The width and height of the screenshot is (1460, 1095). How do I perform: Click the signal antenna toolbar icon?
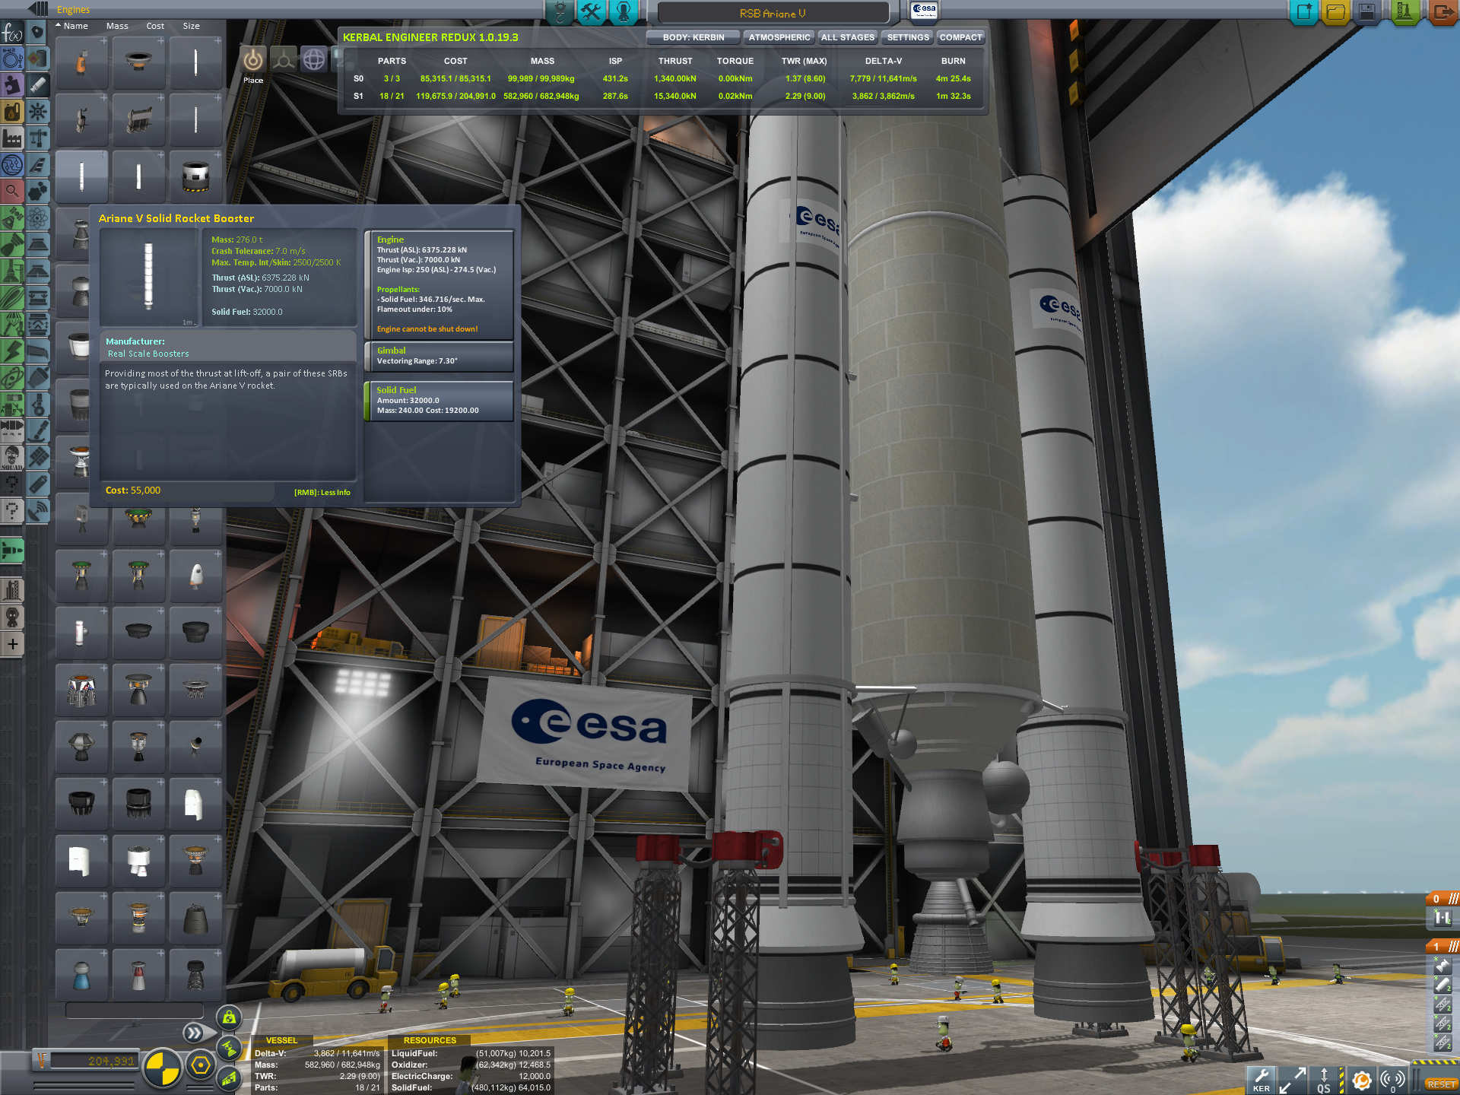coord(1393,1080)
